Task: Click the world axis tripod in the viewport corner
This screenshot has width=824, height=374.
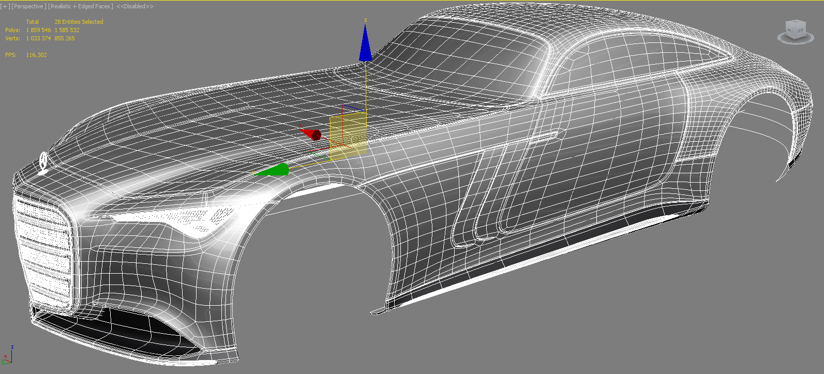Action: coord(7,356)
